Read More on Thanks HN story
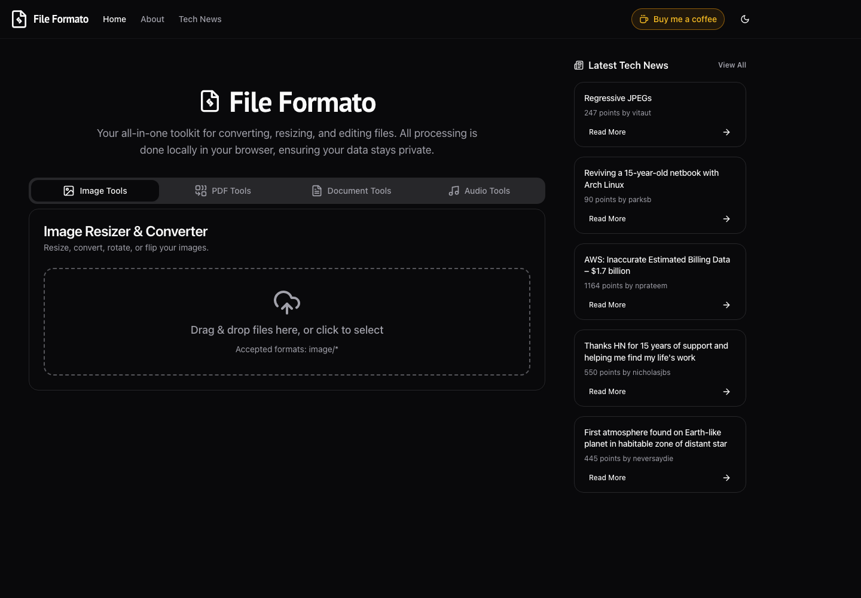Image resolution: width=861 pixels, height=598 pixels. click(x=660, y=392)
